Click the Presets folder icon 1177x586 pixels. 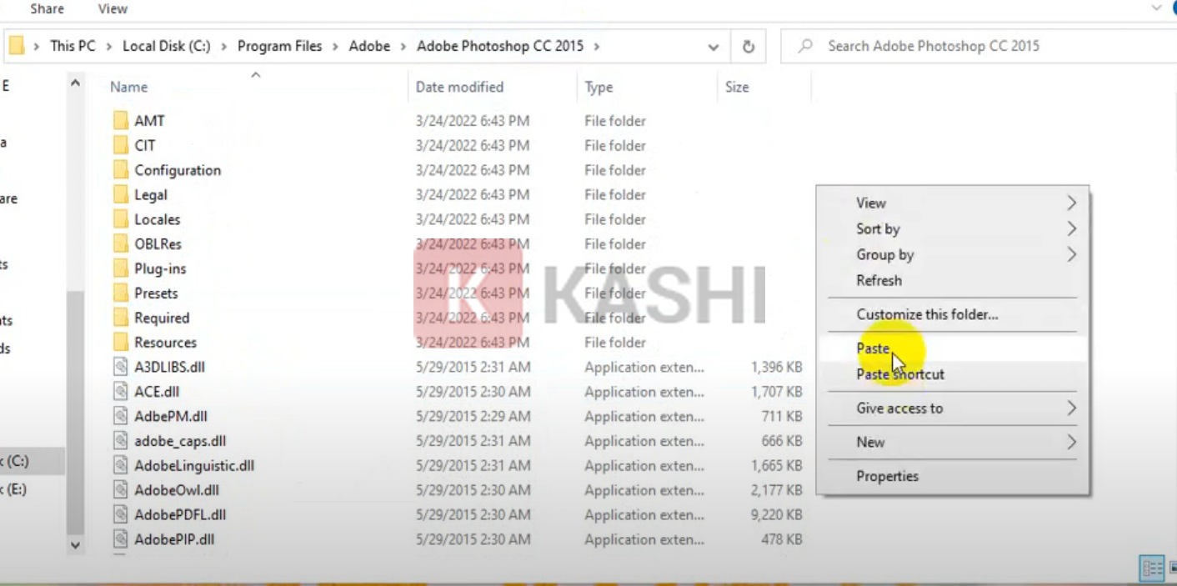pyautogui.click(x=121, y=293)
